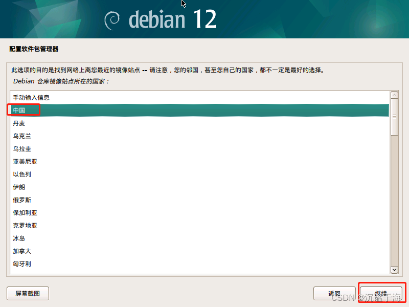Select the 乌拉圭 list entry
The width and height of the screenshot is (409, 307).
coord(199,149)
